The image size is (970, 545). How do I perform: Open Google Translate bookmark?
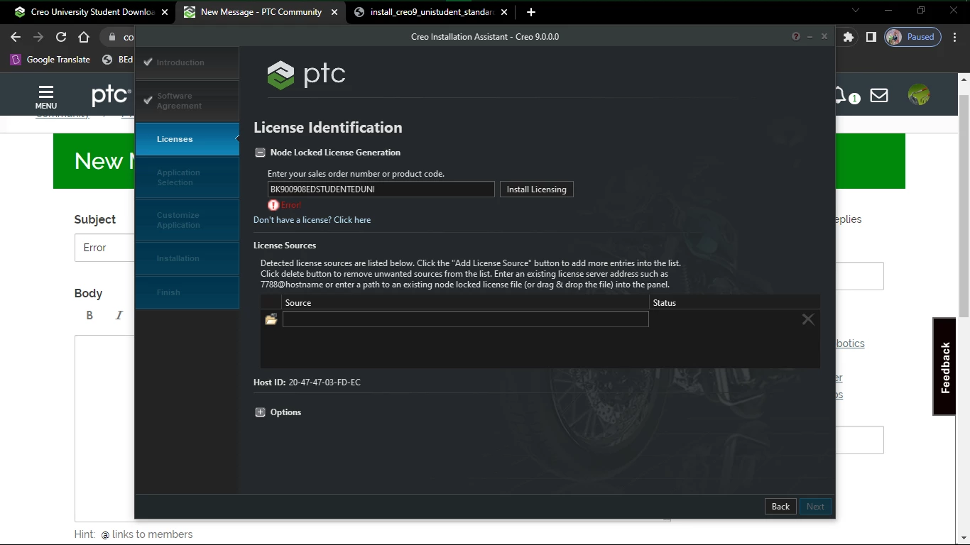(50, 60)
